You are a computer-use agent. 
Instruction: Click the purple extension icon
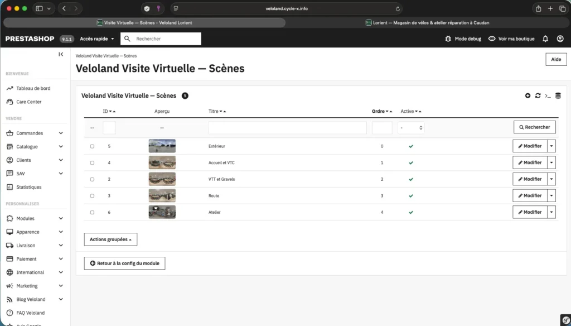[158, 9]
